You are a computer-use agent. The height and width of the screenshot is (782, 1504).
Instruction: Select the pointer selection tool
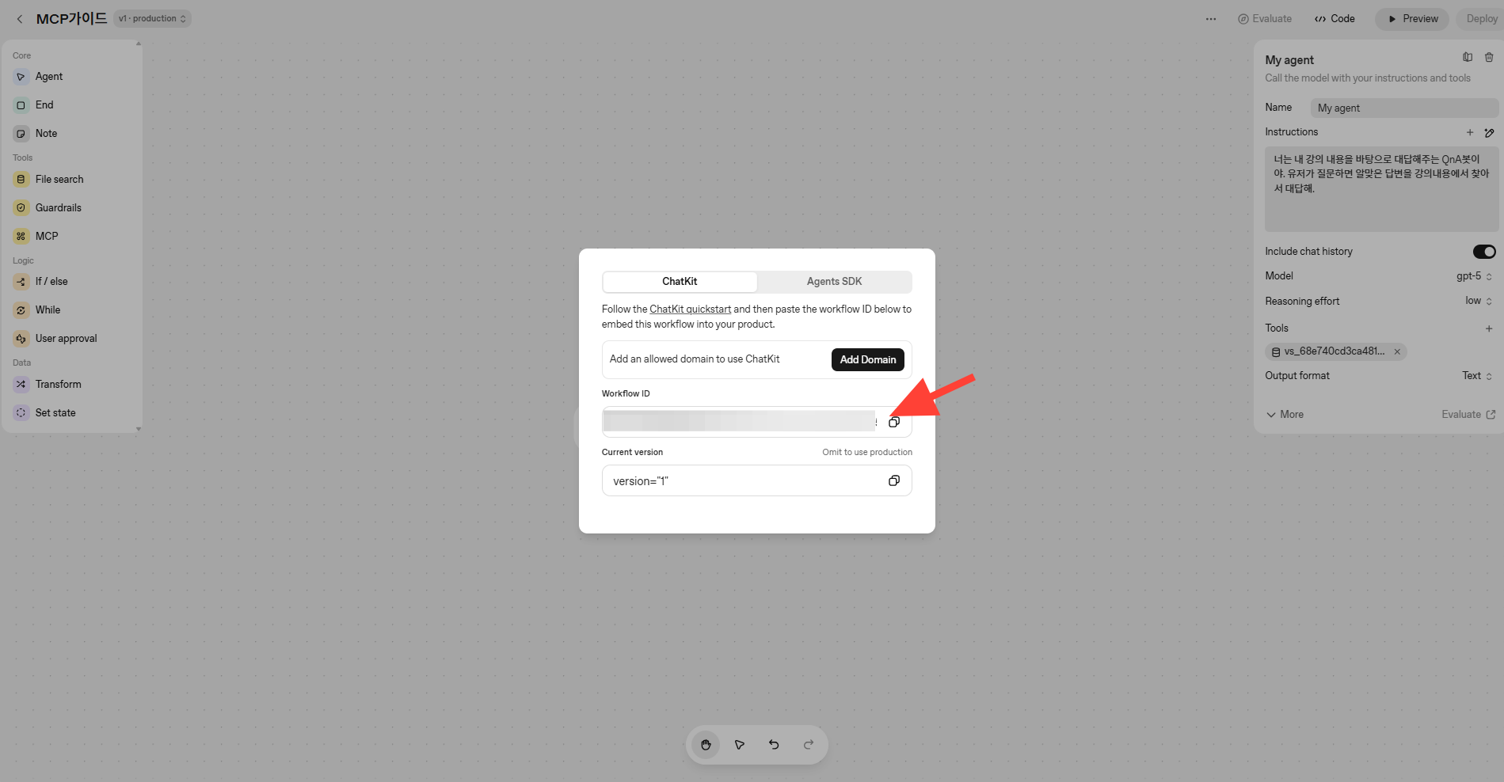[x=740, y=745]
